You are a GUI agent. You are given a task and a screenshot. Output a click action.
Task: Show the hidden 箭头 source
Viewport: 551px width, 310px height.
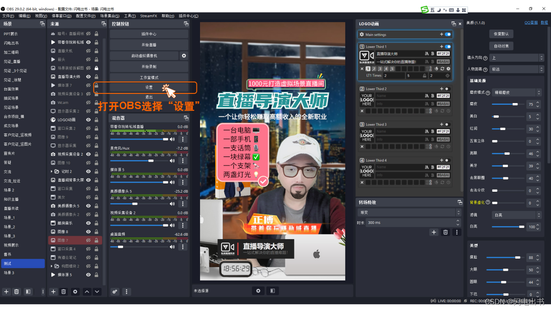tap(88, 60)
